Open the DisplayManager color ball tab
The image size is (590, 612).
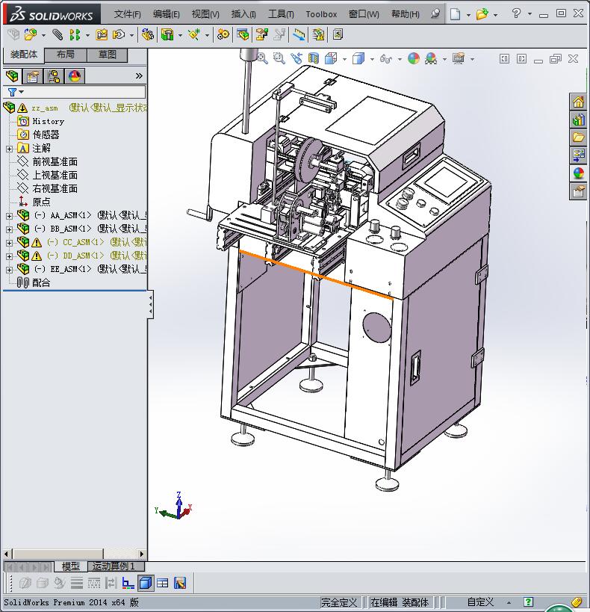tap(75, 76)
